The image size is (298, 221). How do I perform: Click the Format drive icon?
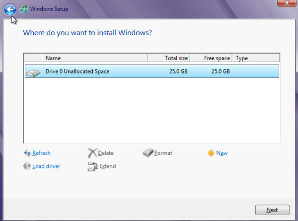[x=148, y=152]
